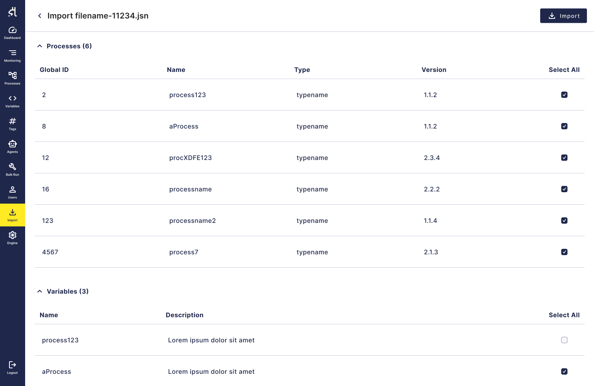Click the Version column header
Viewport: 594px width, 386px height.
click(x=434, y=70)
